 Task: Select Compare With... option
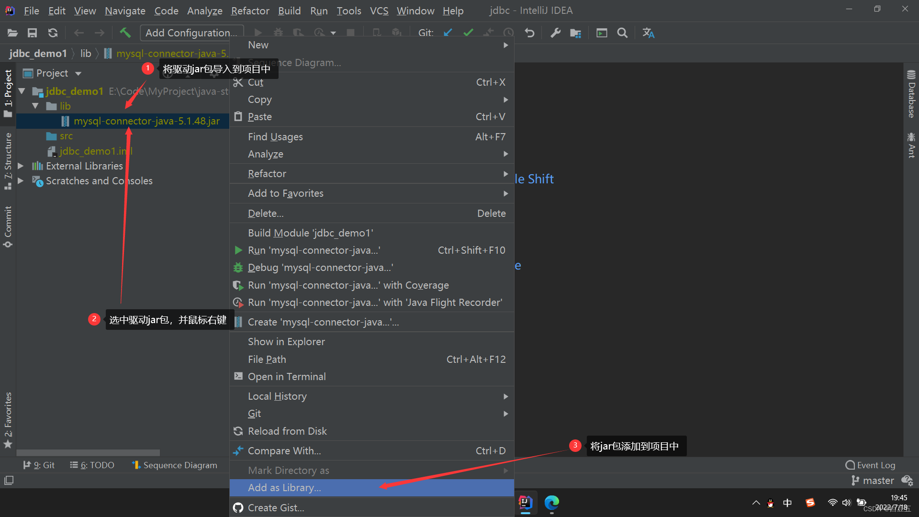click(x=371, y=451)
